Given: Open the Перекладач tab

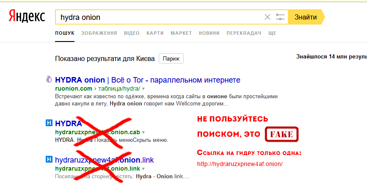Looking at the screenshot, I should (244, 33).
